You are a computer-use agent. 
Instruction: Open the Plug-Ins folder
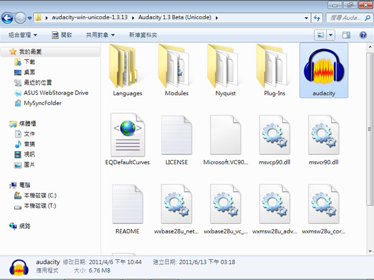(274, 70)
